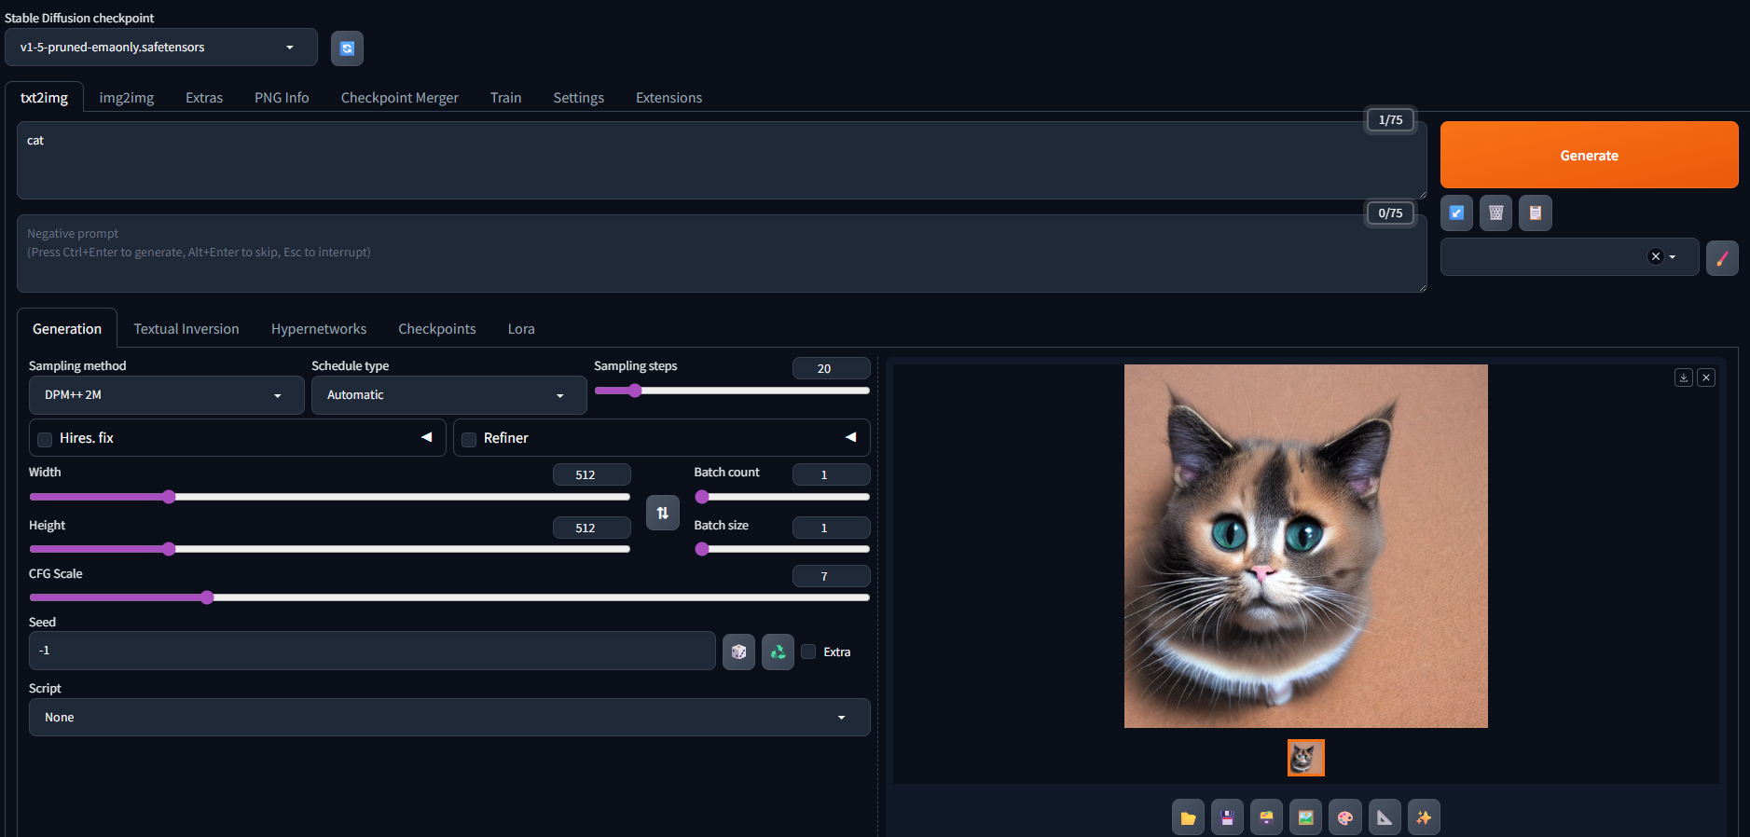Show the Hypernetworks sub-tab
Image resolution: width=1750 pixels, height=837 pixels.
tap(319, 329)
